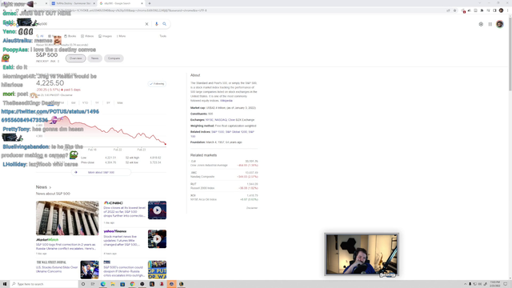Share this page from the address bar
This screenshot has width=512, height=288.
click(x=448, y=10)
